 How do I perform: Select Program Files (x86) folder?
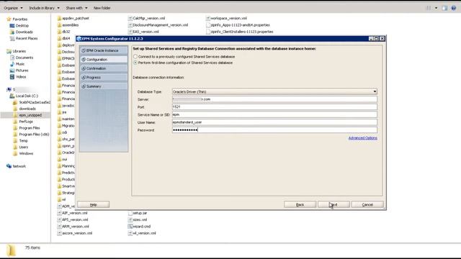32,135
